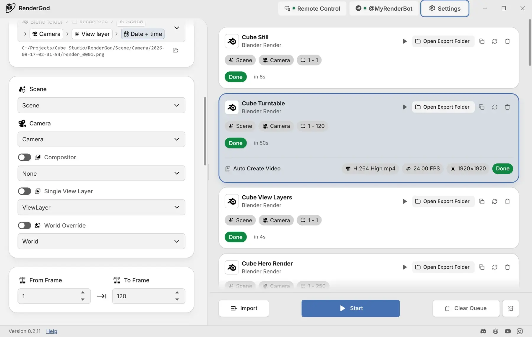Open the Remote Control tab

pyautogui.click(x=312, y=9)
